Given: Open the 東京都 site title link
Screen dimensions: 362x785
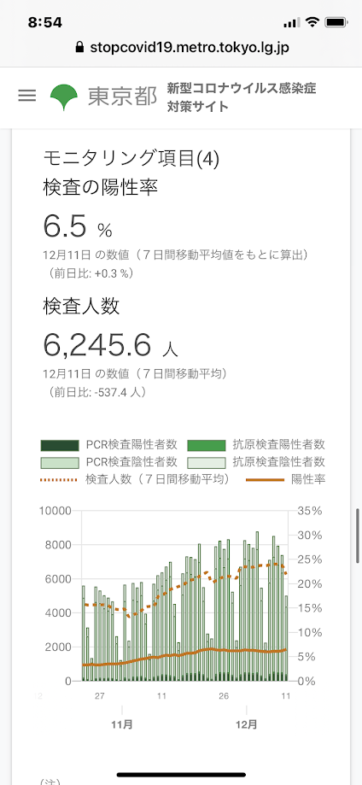Looking at the screenshot, I should (123, 97).
